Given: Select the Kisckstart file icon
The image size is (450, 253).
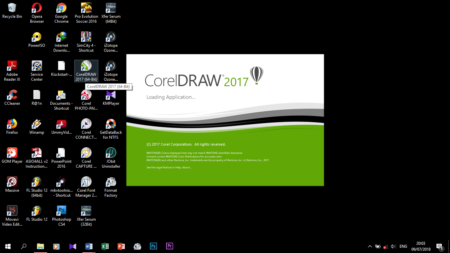Looking at the screenshot, I should [x=62, y=69].
